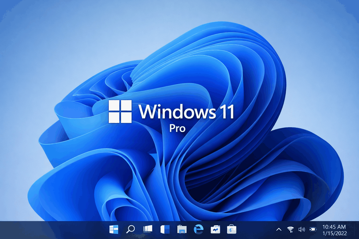Click the speaker volume icon
Screen dimensions: 359x239
pos(301,230)
